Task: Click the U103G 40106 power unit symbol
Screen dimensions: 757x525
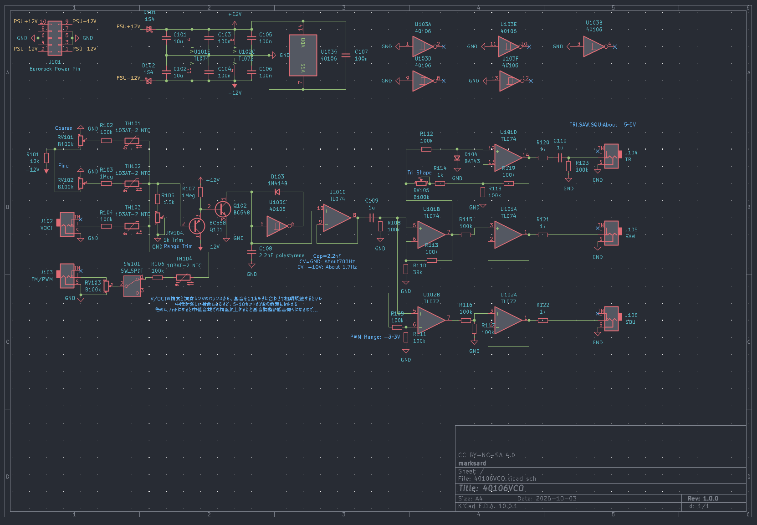Action: (x=303, y=55)
